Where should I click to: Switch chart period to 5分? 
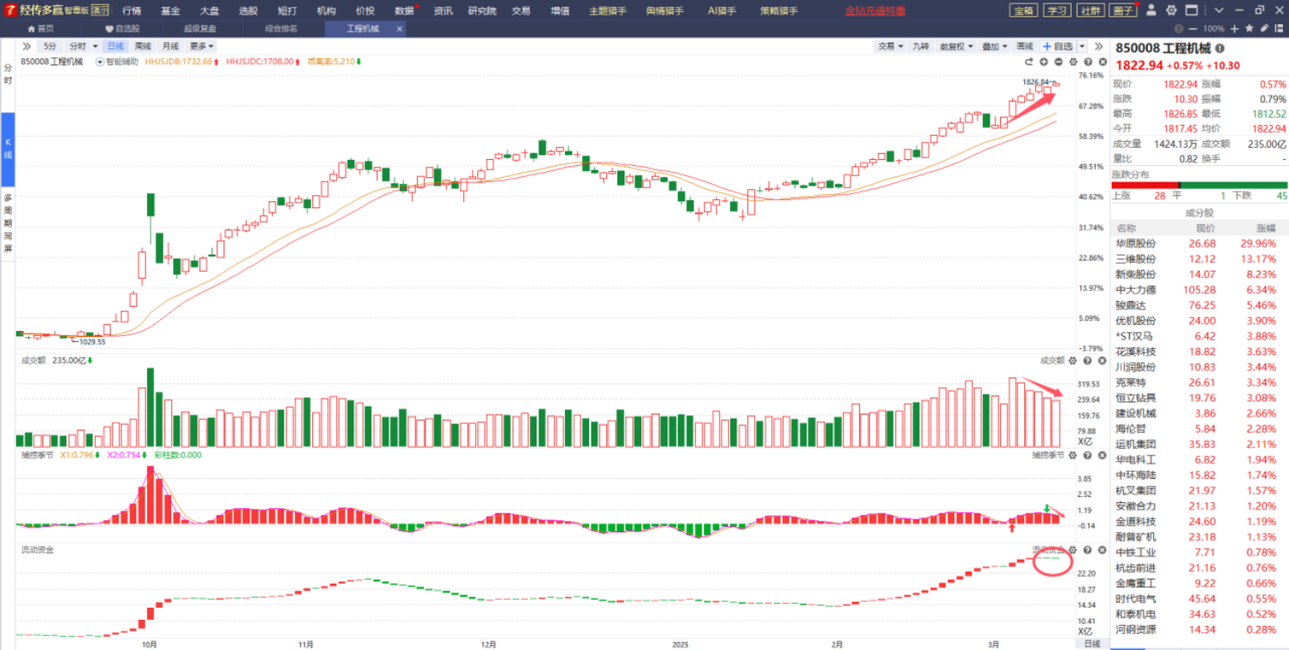coord(50,46)
